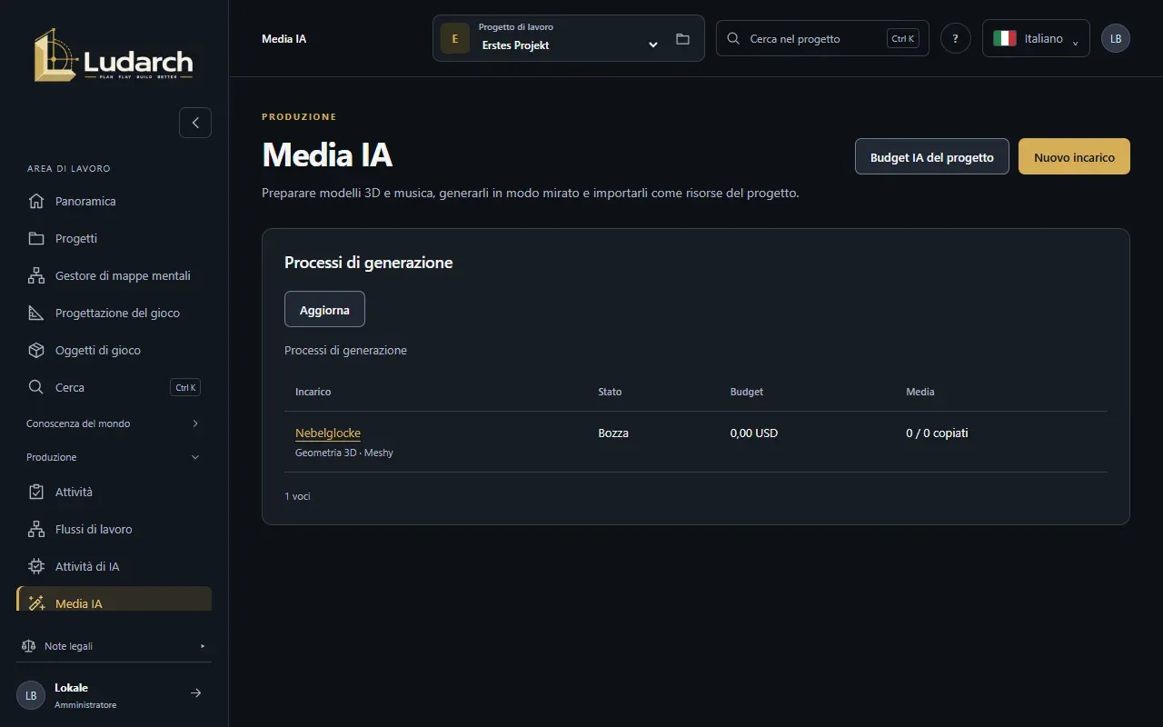Click the Stato column header

point(610,392)
